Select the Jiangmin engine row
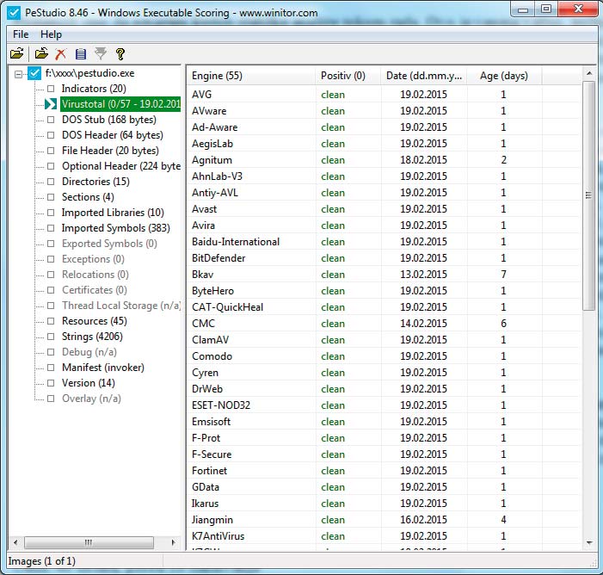This screenshot has height=575, width=603. click(x=384, y=520)
